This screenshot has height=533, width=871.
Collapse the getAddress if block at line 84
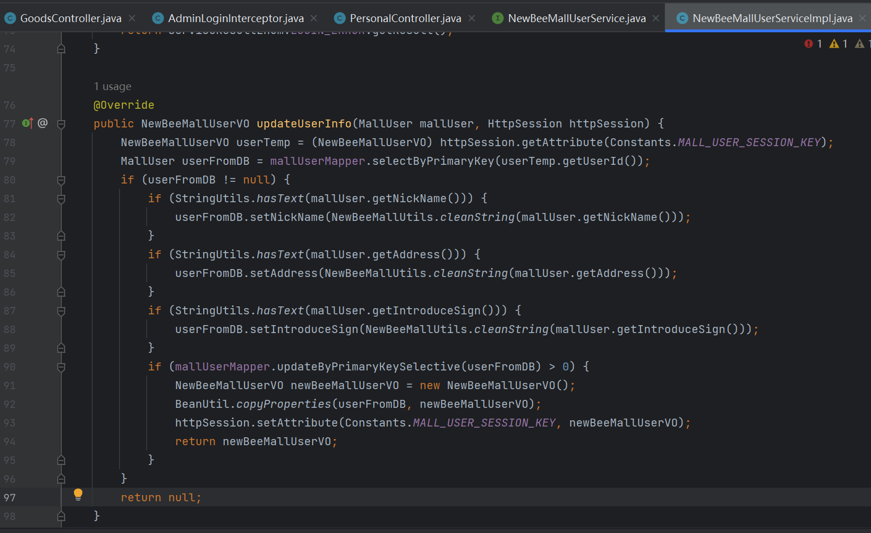pos(61,254)
